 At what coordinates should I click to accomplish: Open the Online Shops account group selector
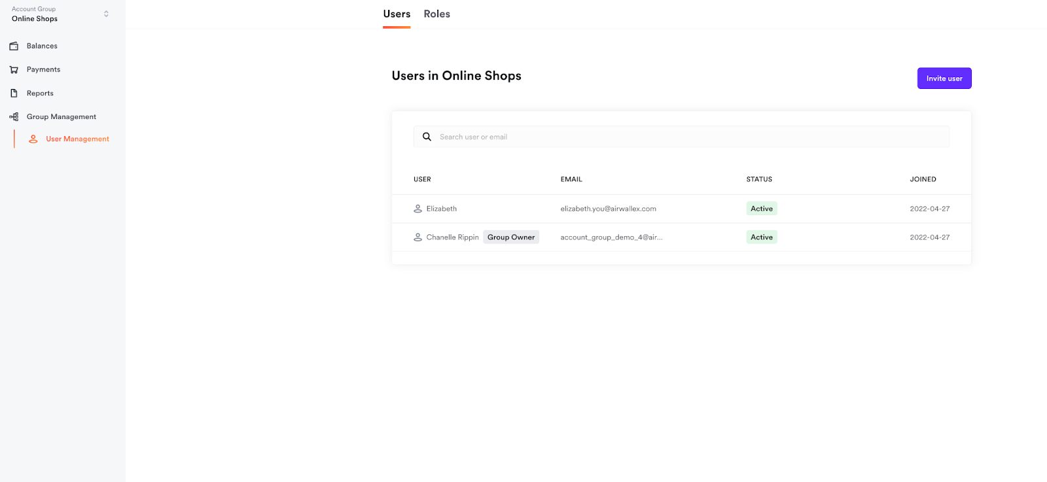[35, 19]
